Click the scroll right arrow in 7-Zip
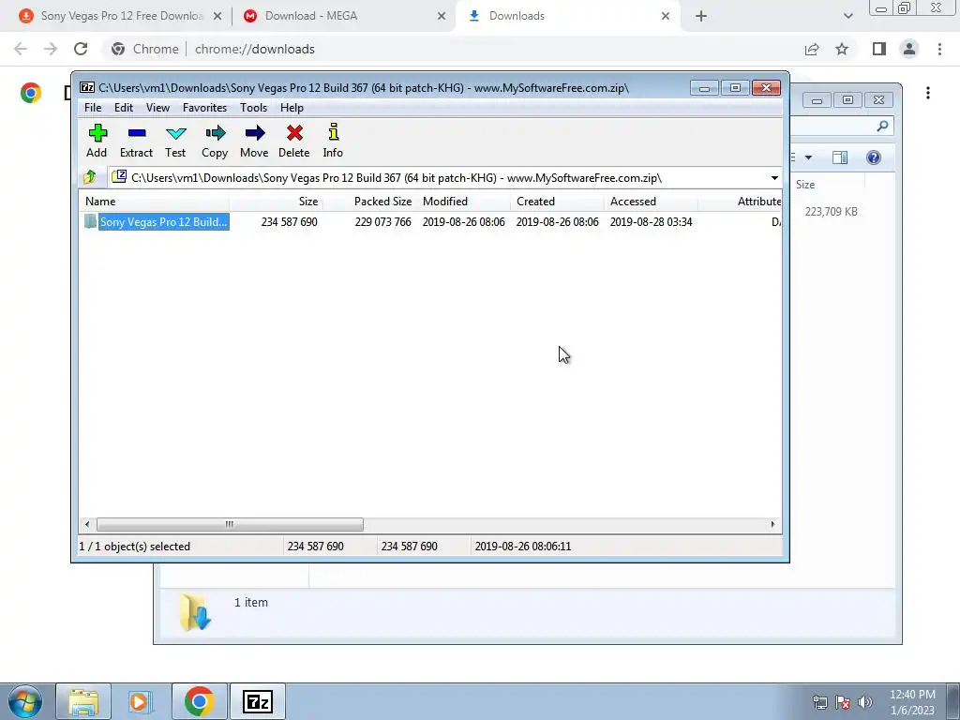This screenshot has height=720, width=960. (772, 525)
